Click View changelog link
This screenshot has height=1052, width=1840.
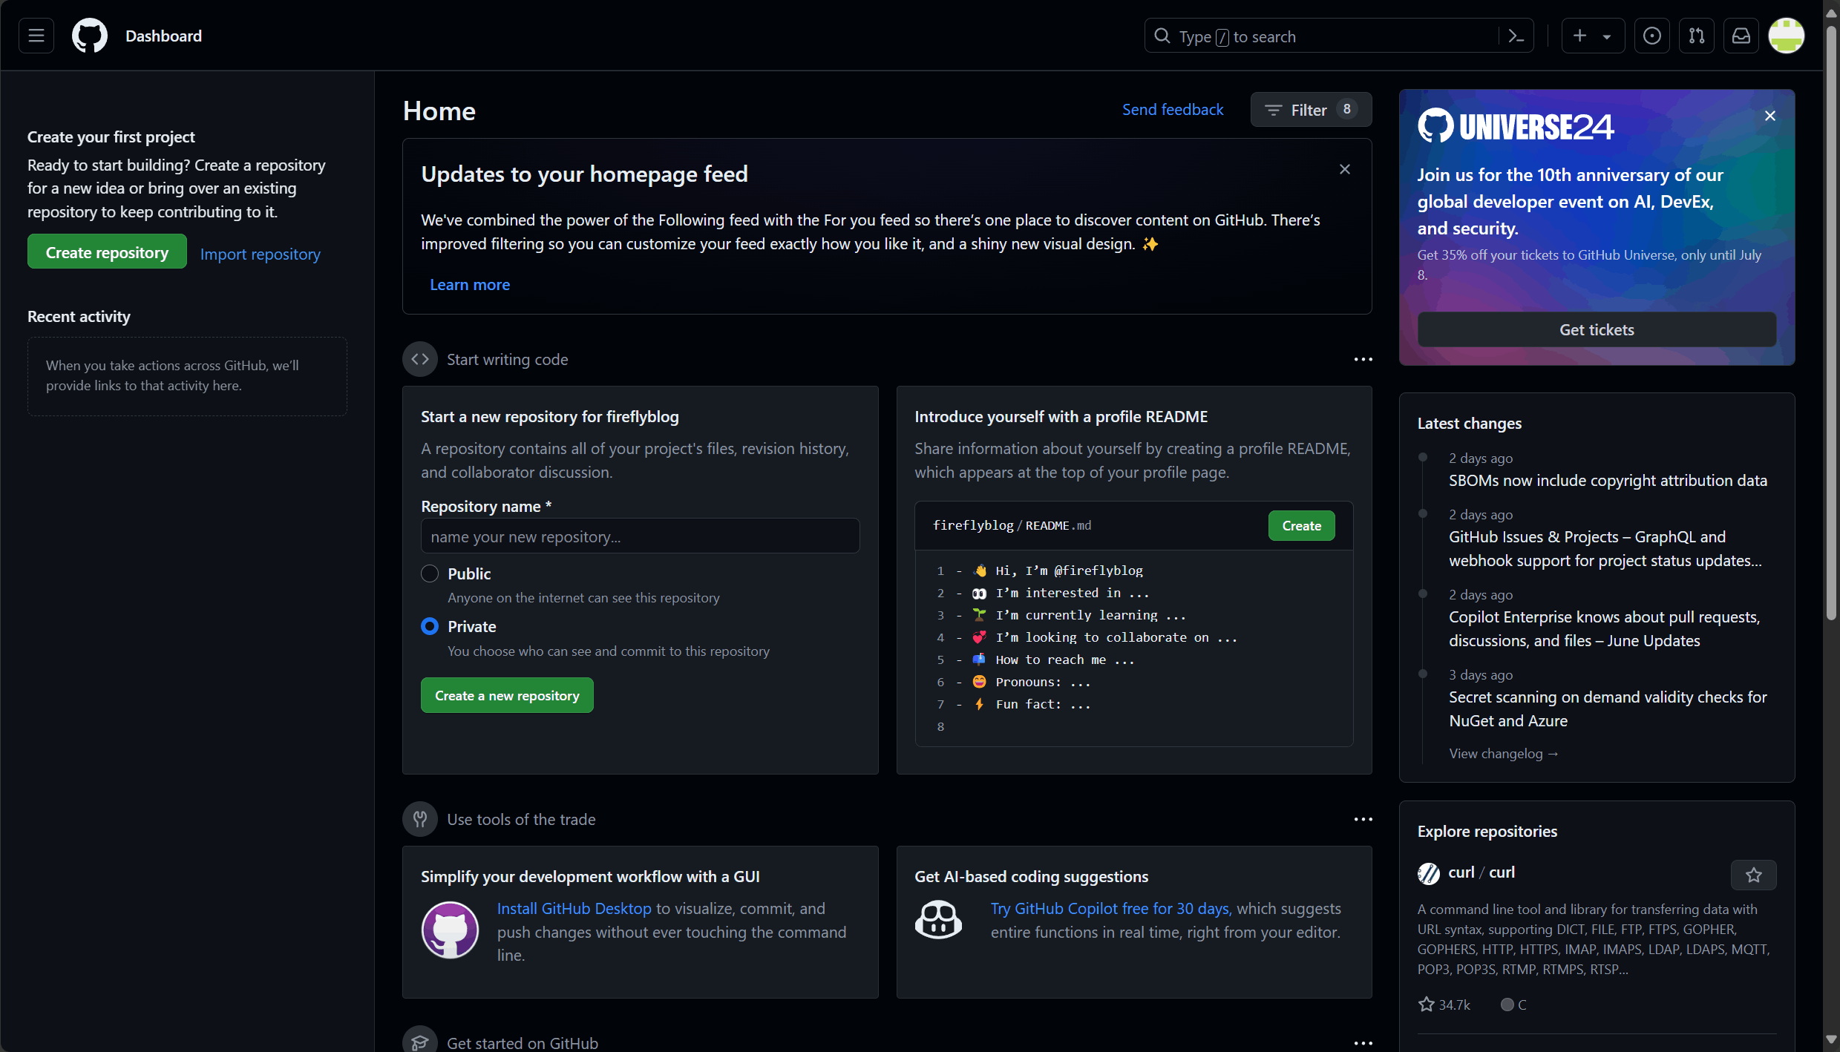click(1504, 753)
